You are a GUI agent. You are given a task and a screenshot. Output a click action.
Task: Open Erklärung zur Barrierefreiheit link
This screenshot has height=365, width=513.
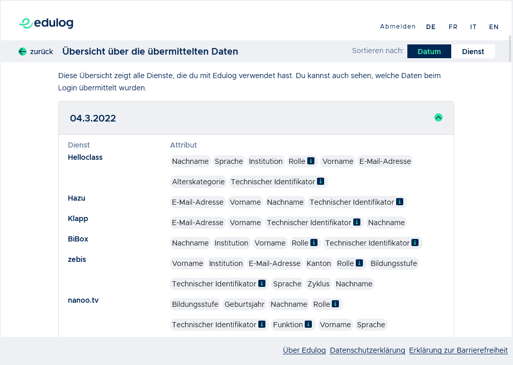coord(458,350)
